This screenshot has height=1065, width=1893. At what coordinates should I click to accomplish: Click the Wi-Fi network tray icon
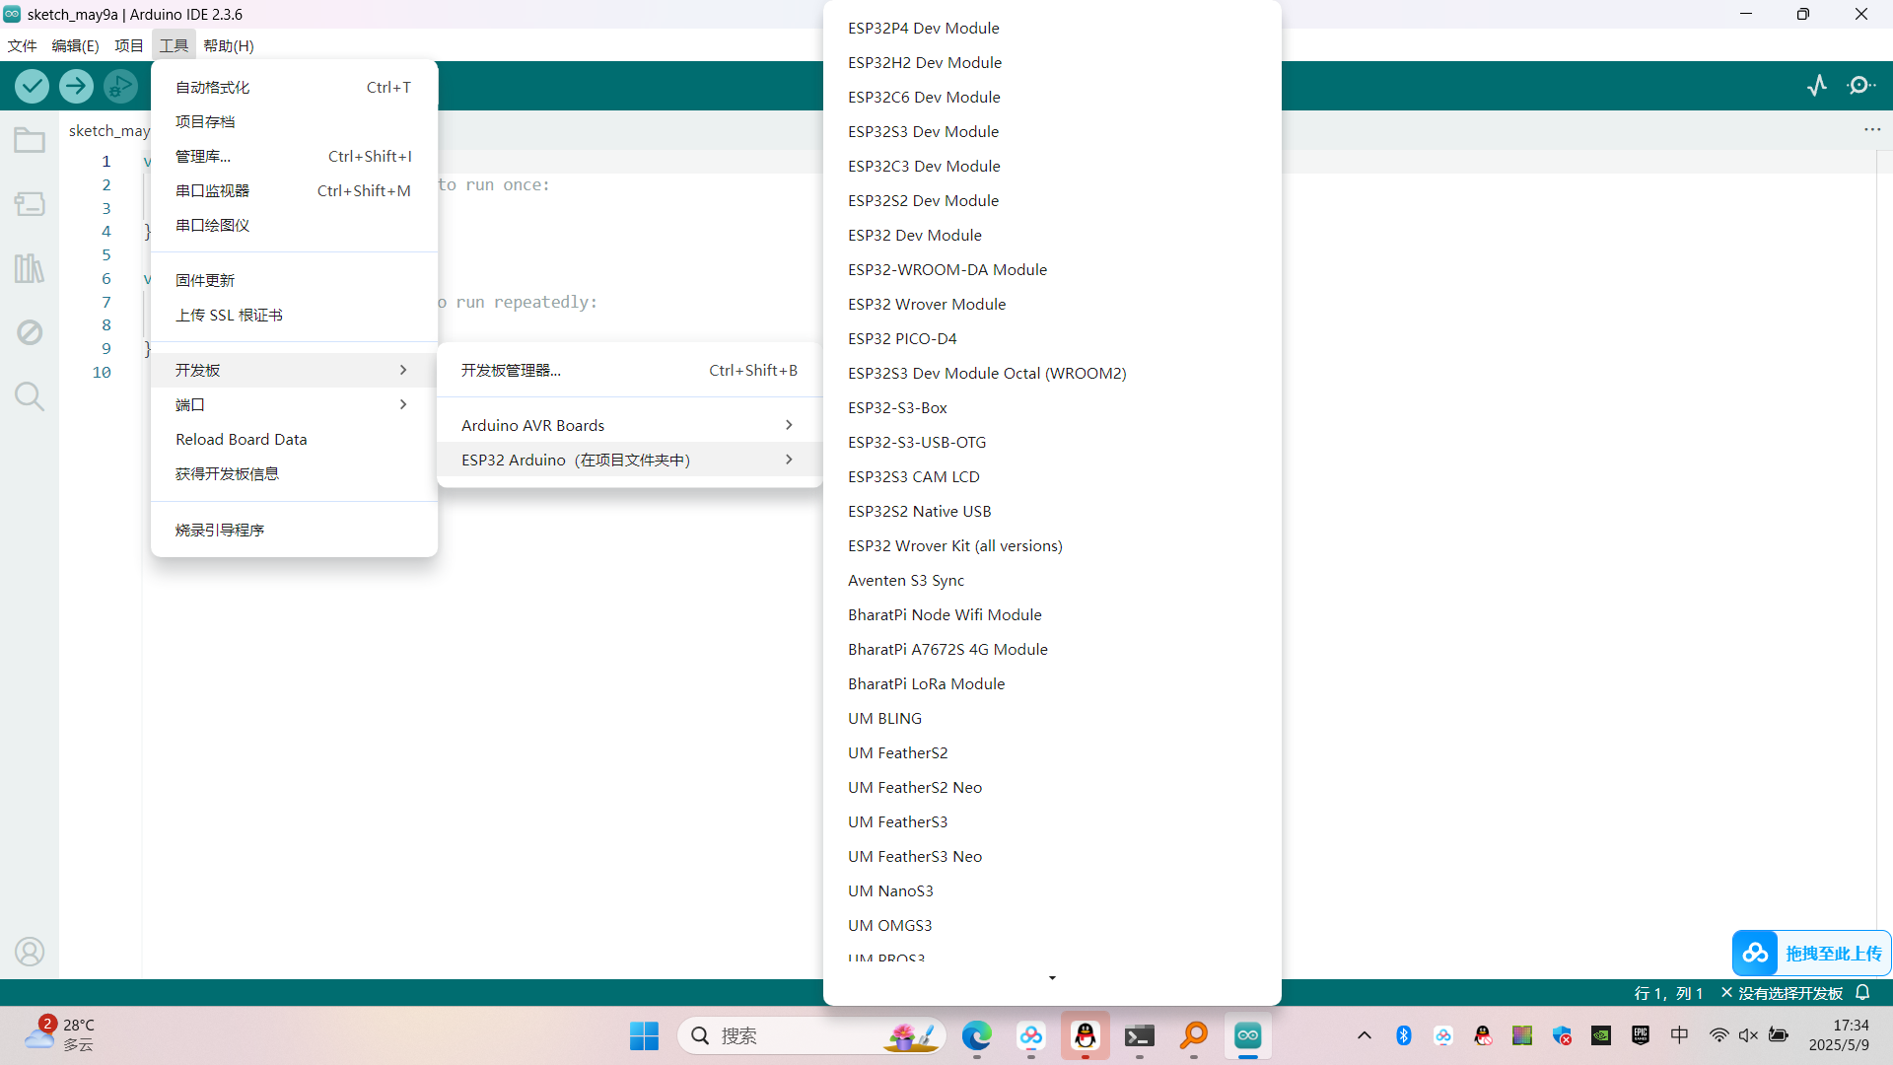[1718, 1035]
